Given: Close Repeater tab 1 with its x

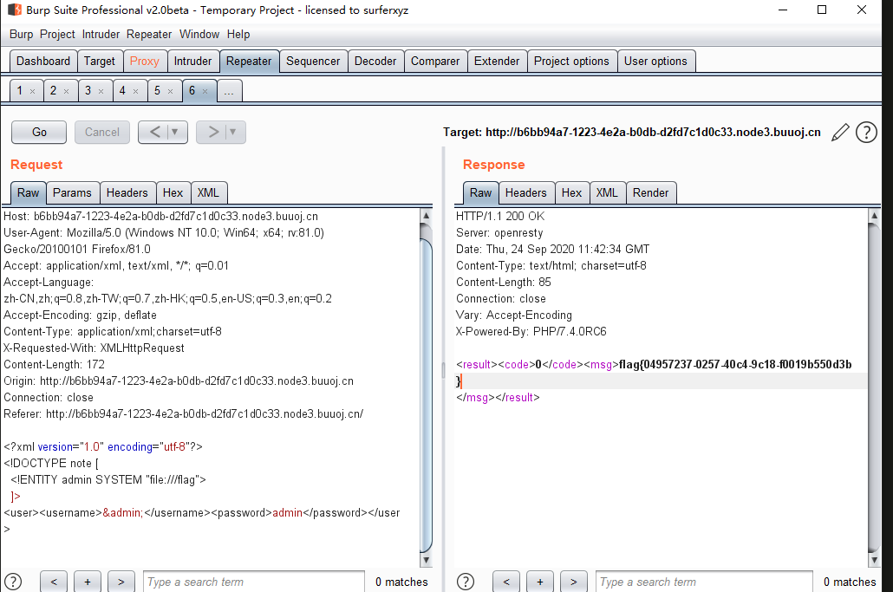Looking at the screenshot, I should point(32,91).
